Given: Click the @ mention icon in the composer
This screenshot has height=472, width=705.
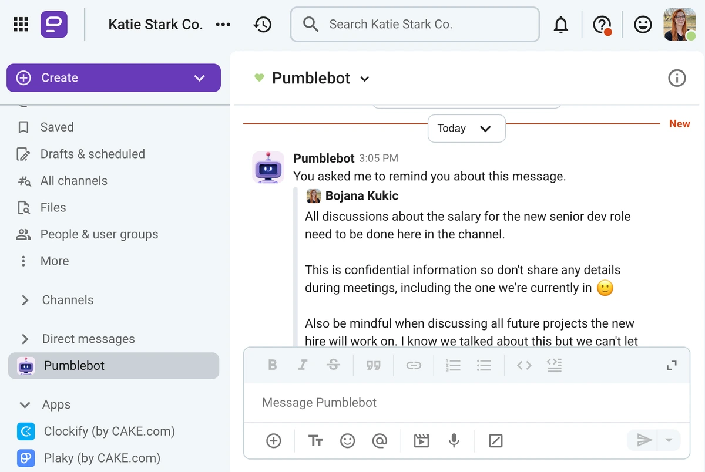Looking at the screenshot, I should pos(380,440).
